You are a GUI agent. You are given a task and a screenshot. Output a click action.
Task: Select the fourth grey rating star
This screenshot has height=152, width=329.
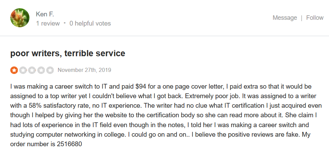[41, 70]
